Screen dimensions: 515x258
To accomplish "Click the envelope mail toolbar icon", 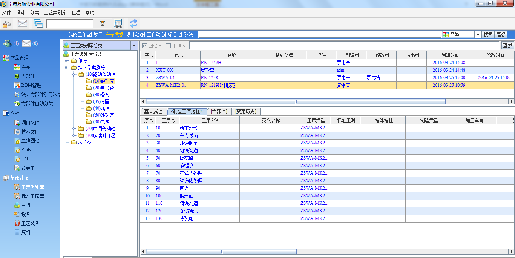I will tap(23, 23).
